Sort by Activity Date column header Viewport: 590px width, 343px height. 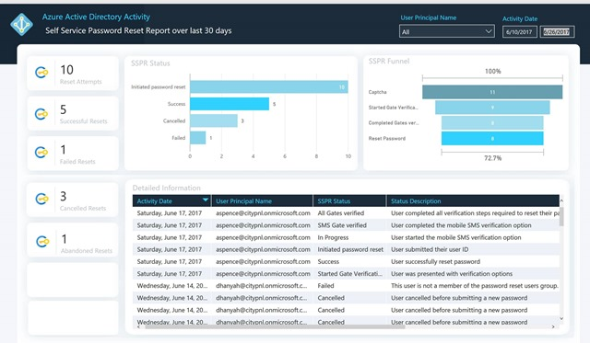(x=171, y=201)
